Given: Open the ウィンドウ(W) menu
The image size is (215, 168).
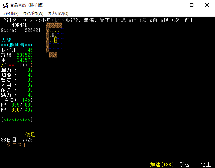Looking at the screenshot, I should (x=33, y=13).
